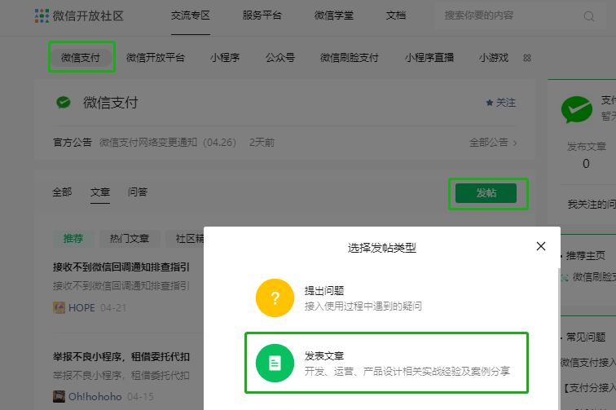Viewport: 616px width, 410px height.
Task: Click the green document 发表文章 icon
Action: (275, 363)
